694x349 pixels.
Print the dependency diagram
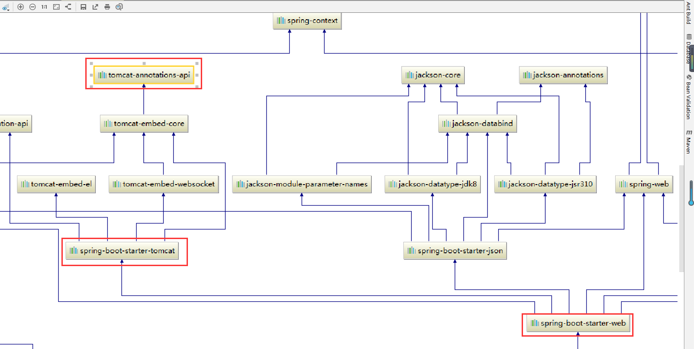click(x=107, y=7)
